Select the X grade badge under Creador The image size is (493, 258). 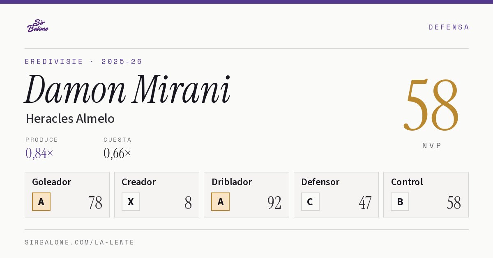[131, 201]
